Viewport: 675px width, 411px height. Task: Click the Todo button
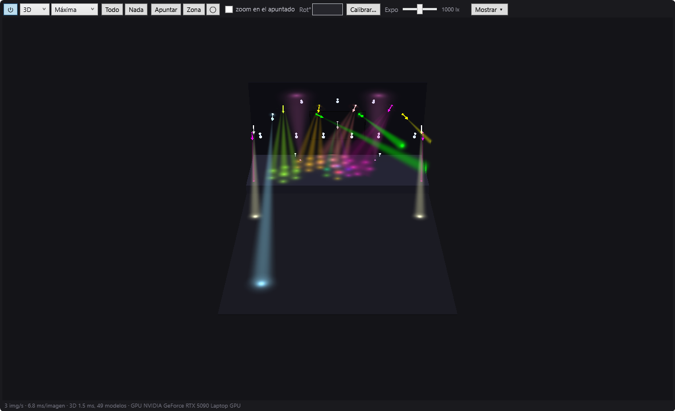coord(112,10)
